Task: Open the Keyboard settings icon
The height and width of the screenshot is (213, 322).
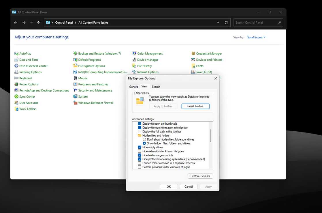Action: pyautogui.click(x=16, y=78)
